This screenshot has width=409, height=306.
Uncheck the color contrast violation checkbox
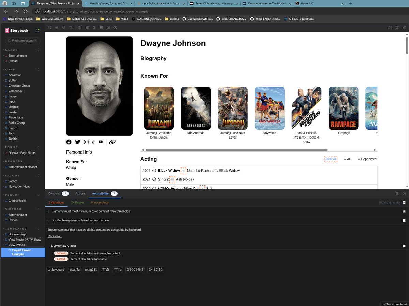tap(404, 212)
